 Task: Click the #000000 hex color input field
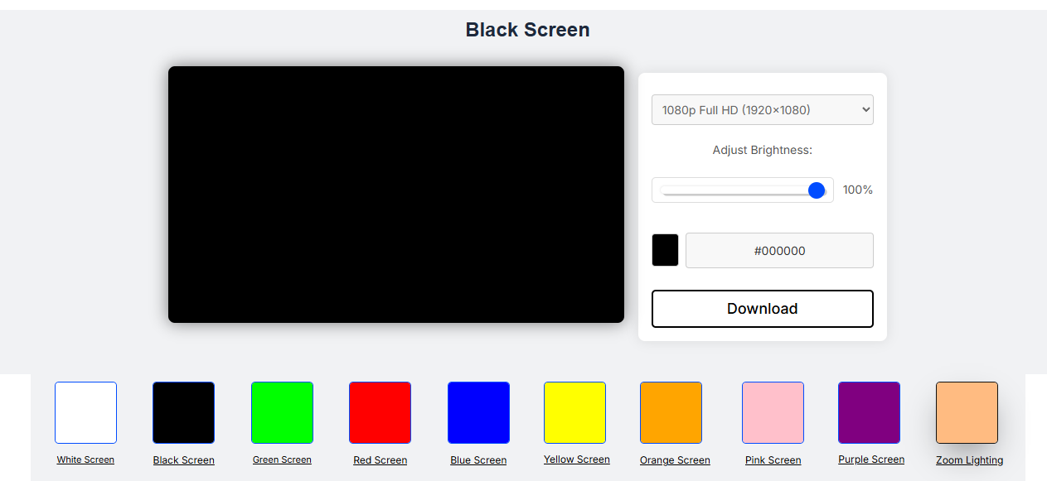click(779, 250)
